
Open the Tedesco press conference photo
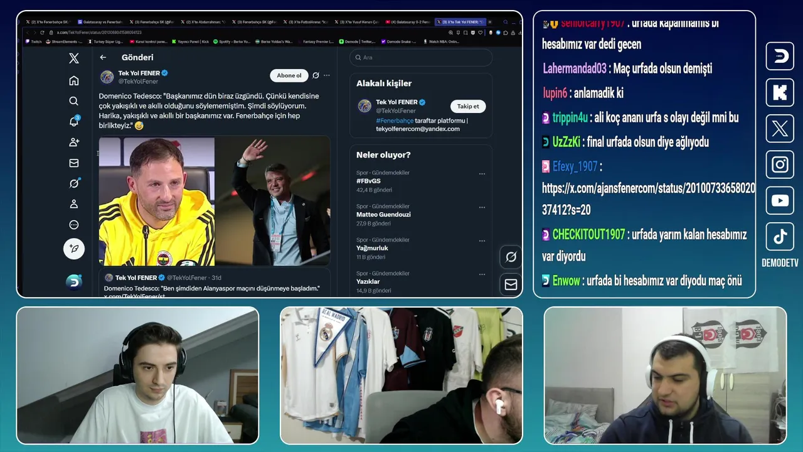coord(156,202)
